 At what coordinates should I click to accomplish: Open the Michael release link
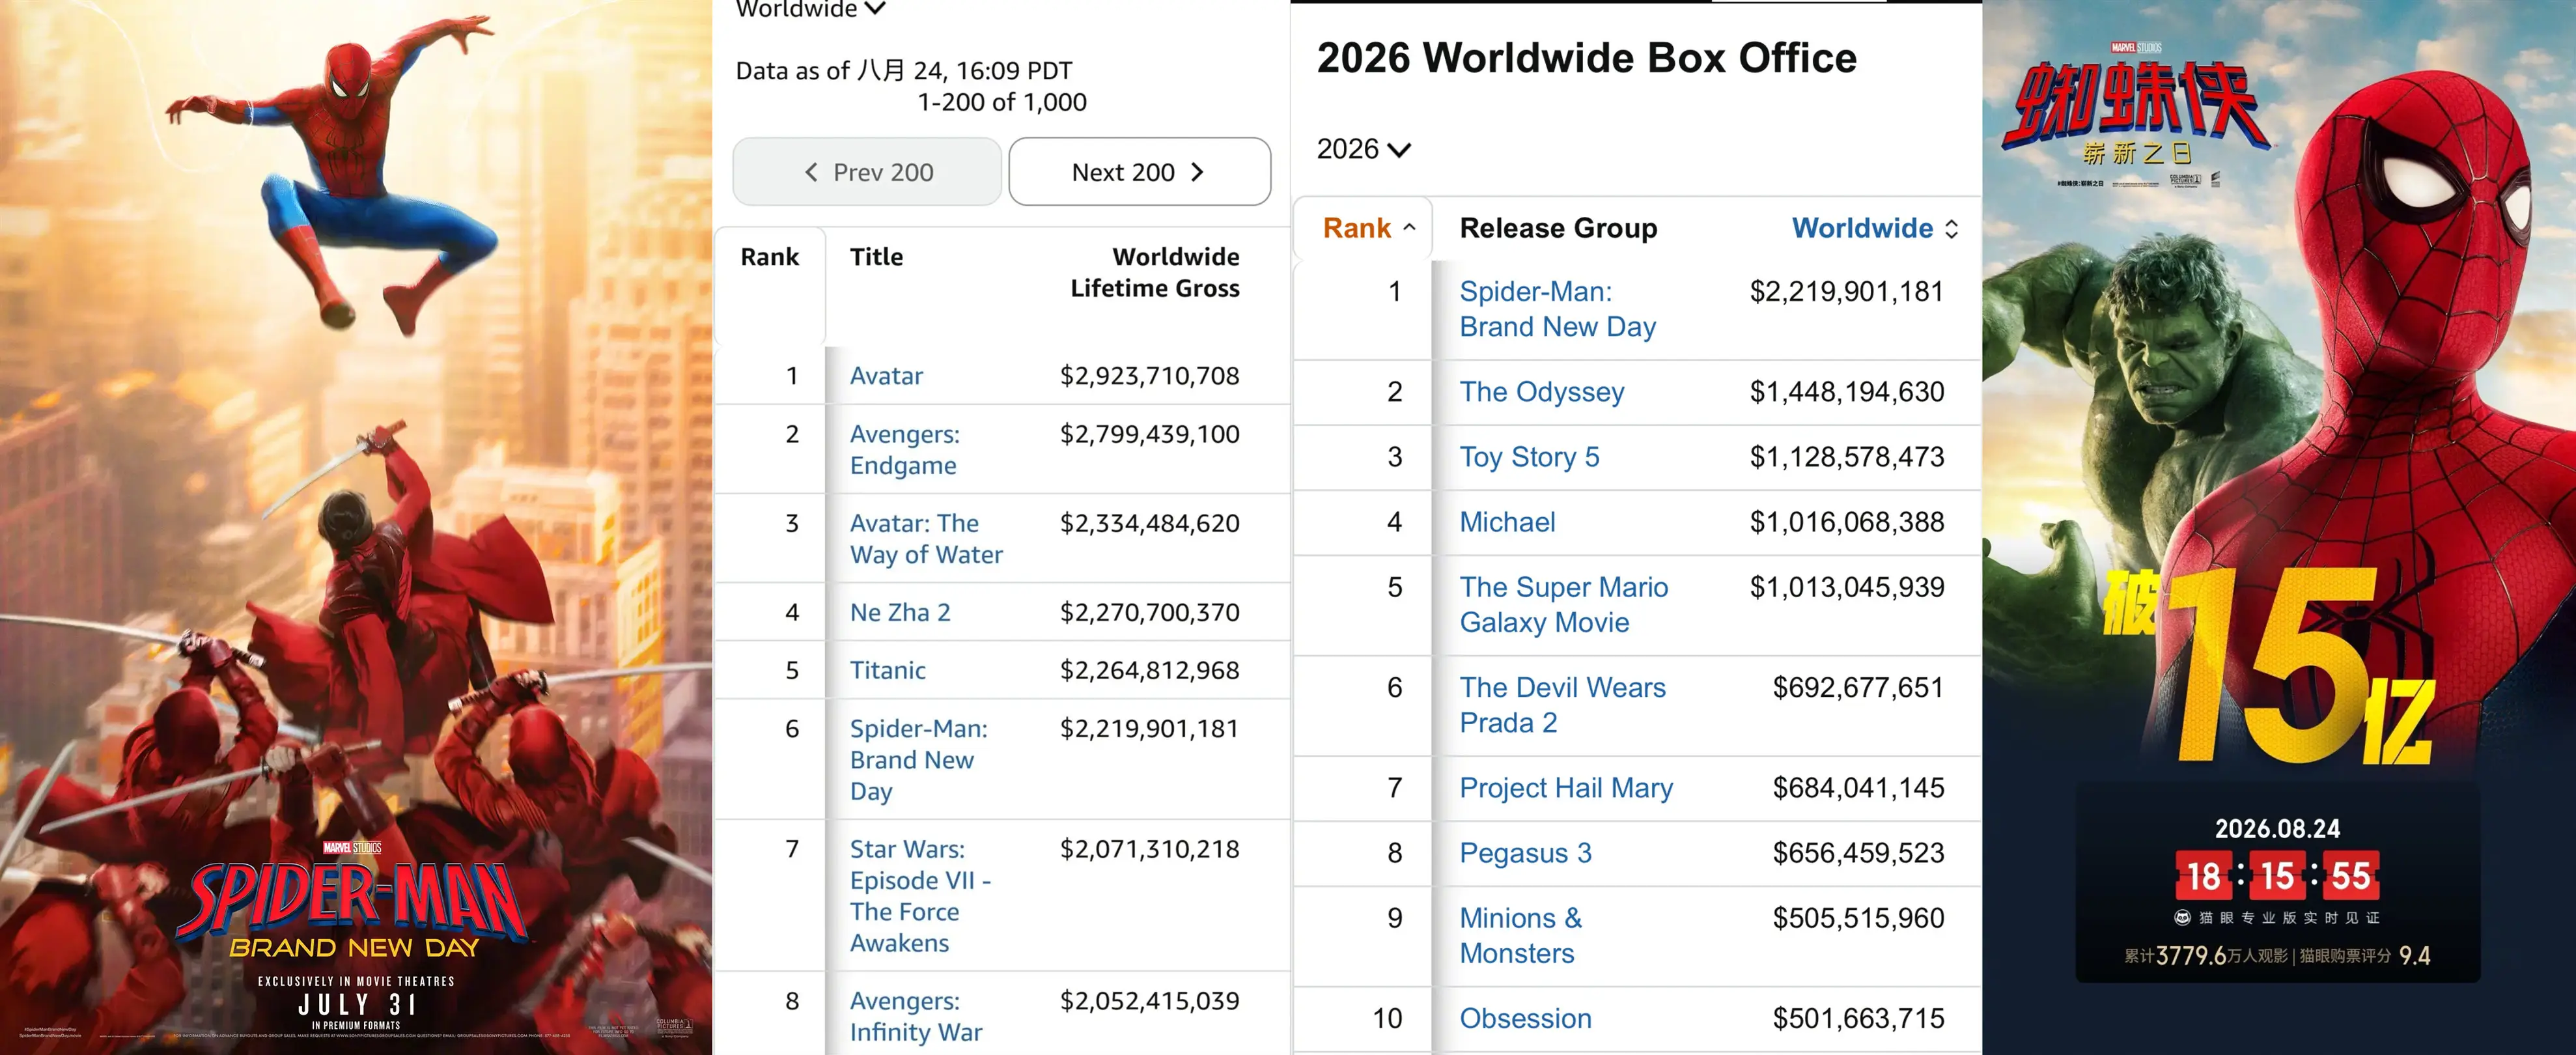(1507, 522)
